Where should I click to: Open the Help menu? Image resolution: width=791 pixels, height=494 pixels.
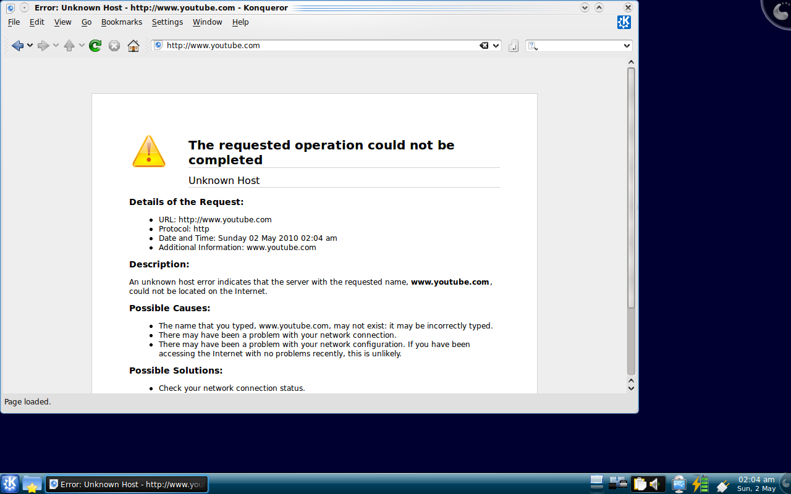point(240,22)
